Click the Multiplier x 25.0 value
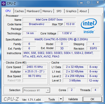This screenshot has height=104, width=105. (x=35, y=71)
